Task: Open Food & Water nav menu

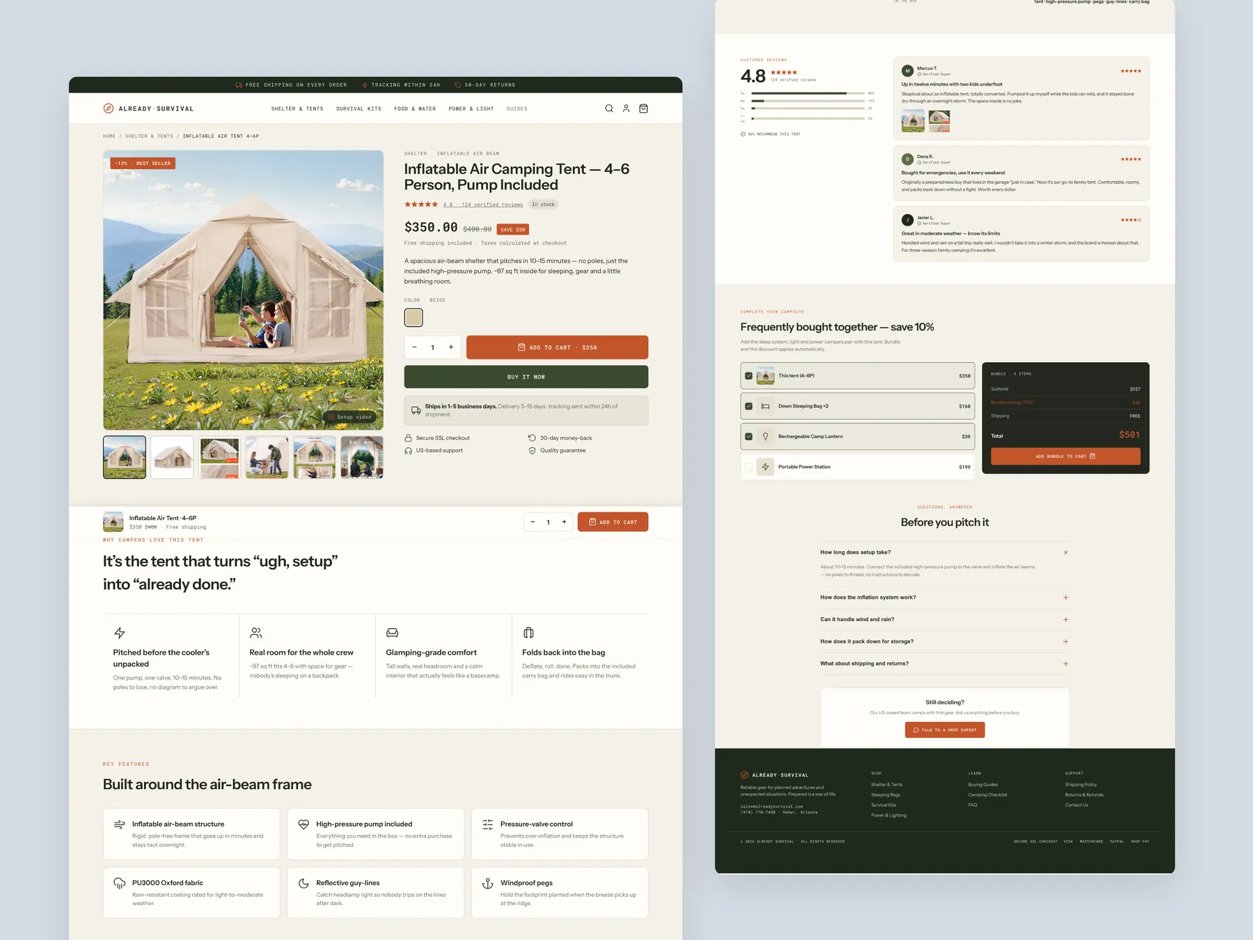Action: click(x=415, y=109)
